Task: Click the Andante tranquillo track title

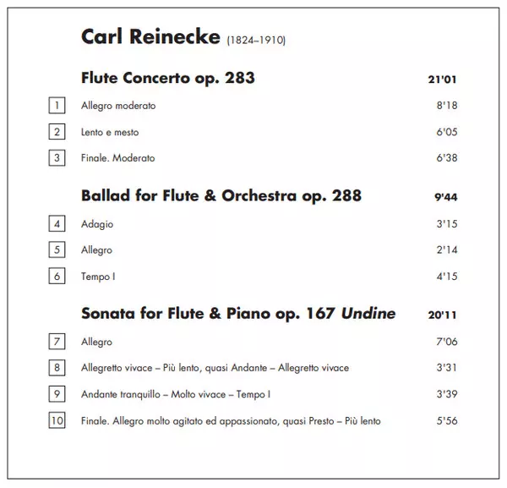Action: pyautogui.click(x=176, y=394)
